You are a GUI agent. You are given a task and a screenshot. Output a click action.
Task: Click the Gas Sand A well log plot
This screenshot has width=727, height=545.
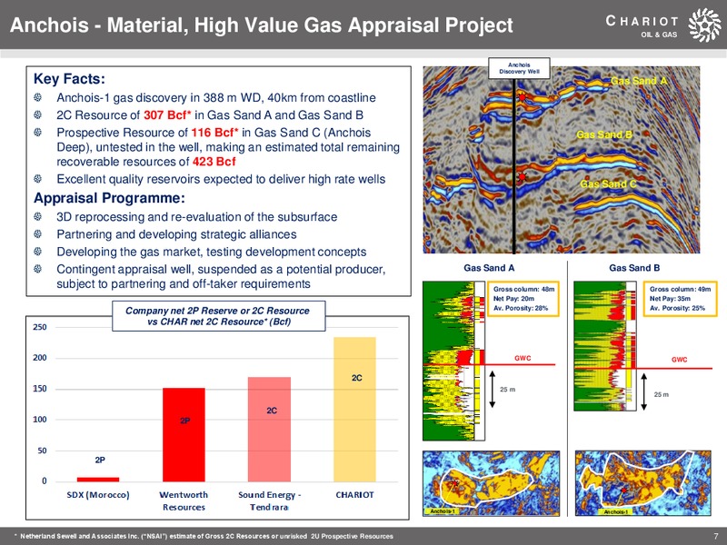coord(453,361)
